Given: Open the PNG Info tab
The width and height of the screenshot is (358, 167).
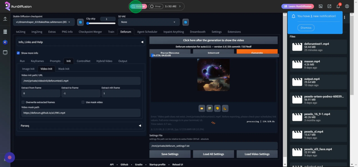Looking at the screenshot, I should click(x=67, y=32).
